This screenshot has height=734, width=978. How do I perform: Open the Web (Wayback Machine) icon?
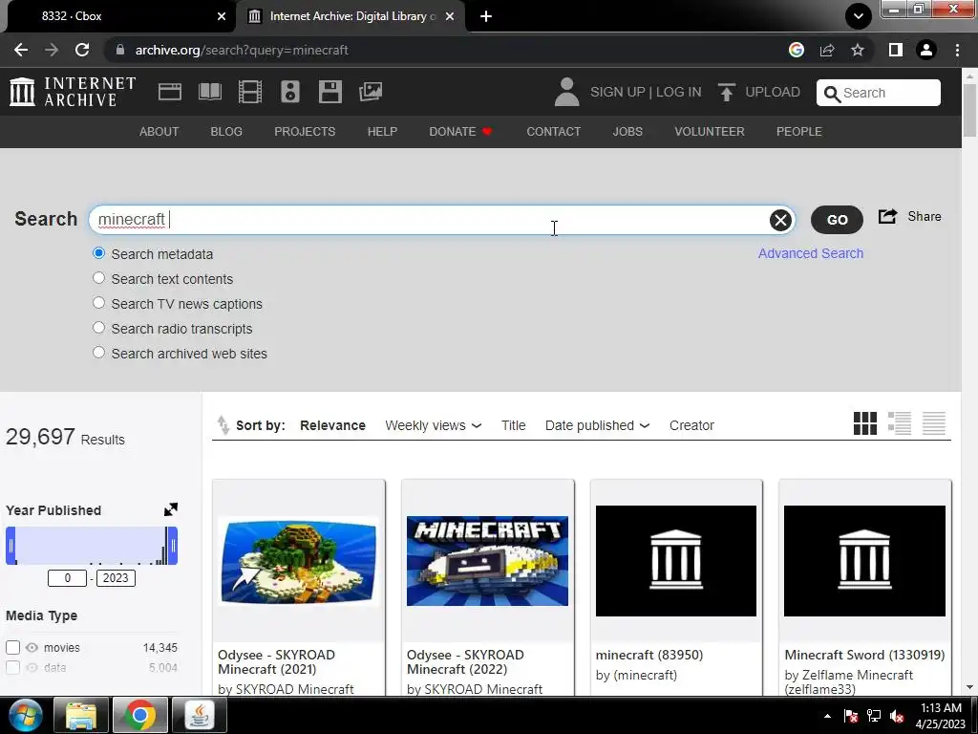pyautogui.click(x=170, y=92)
